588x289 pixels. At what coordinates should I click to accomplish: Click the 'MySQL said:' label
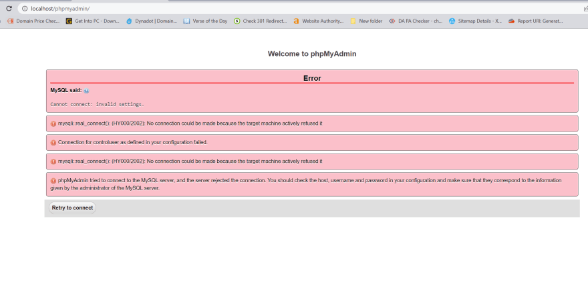(66, 90)
